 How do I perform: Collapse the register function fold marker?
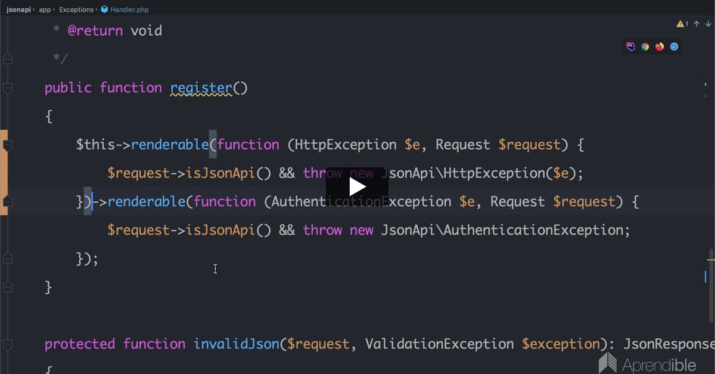point(8,88)
